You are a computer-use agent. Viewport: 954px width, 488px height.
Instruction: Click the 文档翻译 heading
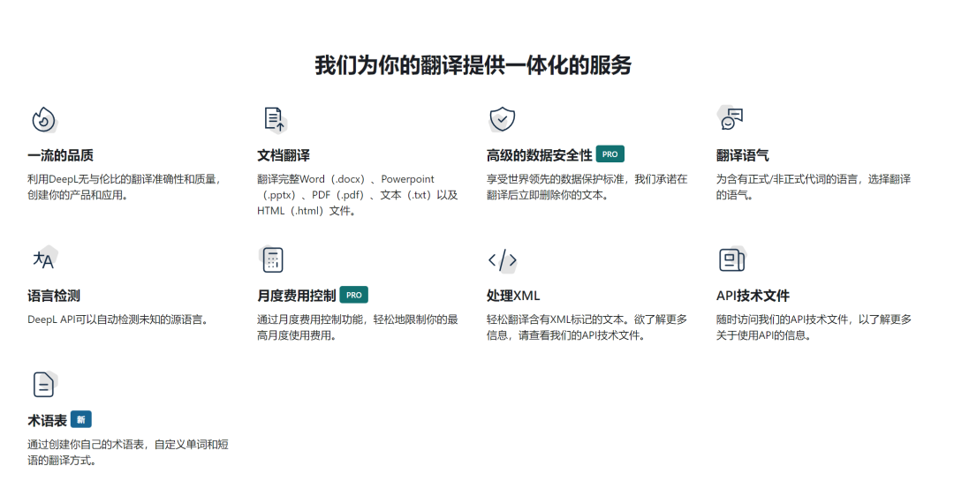[x=284, y=155]
